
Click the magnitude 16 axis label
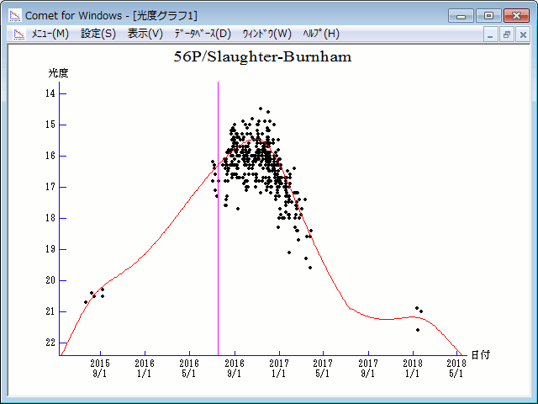[x=50, y=156]
